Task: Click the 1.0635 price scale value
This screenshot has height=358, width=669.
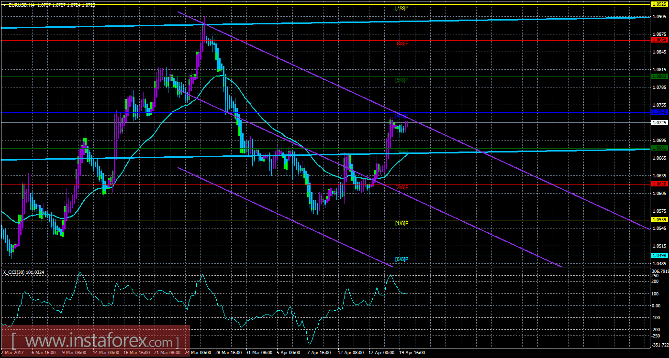Action: coord(659,175)
